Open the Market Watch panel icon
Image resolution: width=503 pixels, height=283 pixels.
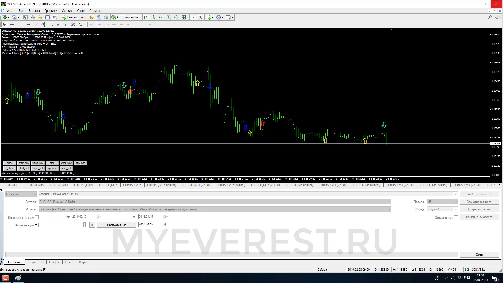25,17
